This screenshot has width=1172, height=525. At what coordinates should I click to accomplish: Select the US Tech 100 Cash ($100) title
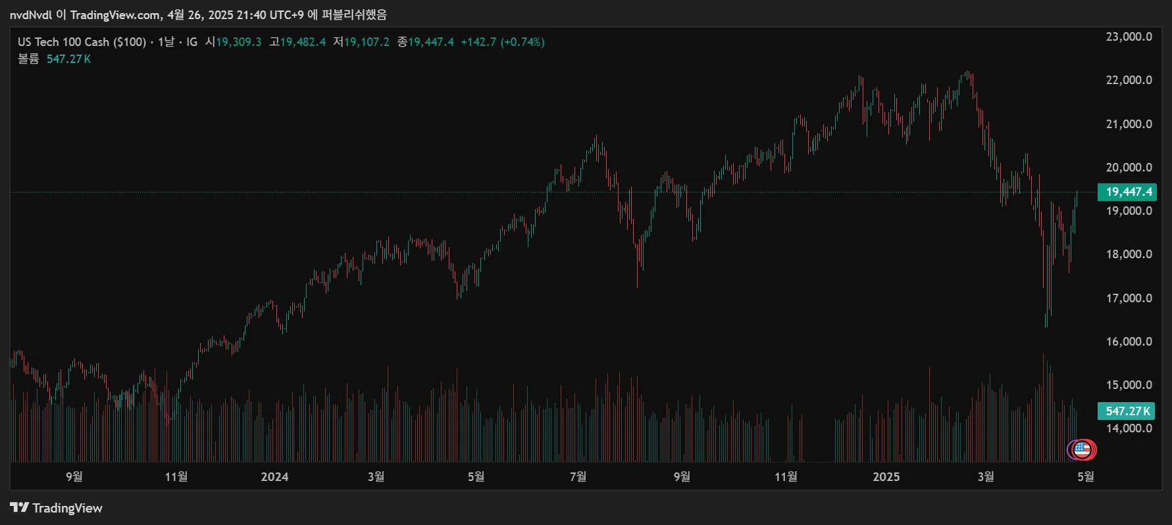click(82, 42)
